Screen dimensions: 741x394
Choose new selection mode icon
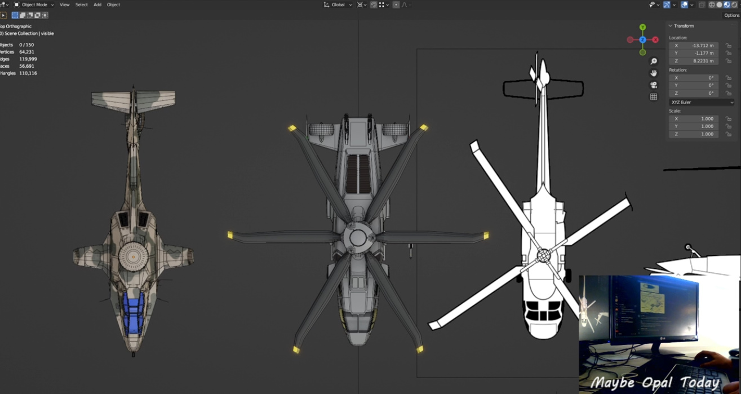15,15
